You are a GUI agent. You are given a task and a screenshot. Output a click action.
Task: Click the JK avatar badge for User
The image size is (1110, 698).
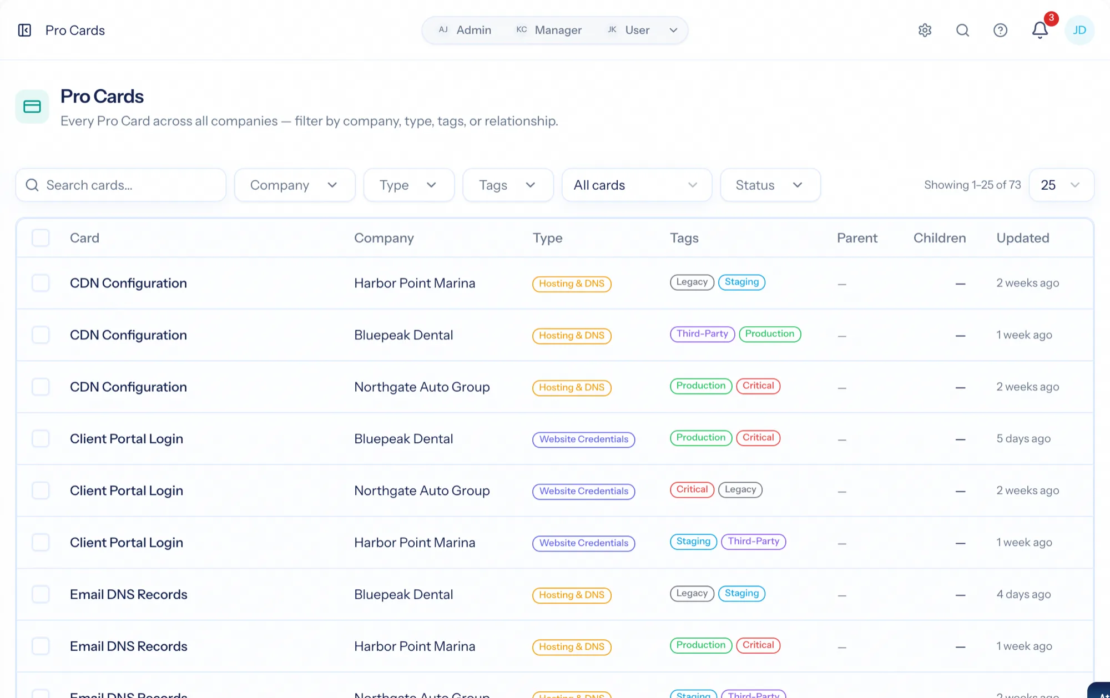click(x=612, y=30)
